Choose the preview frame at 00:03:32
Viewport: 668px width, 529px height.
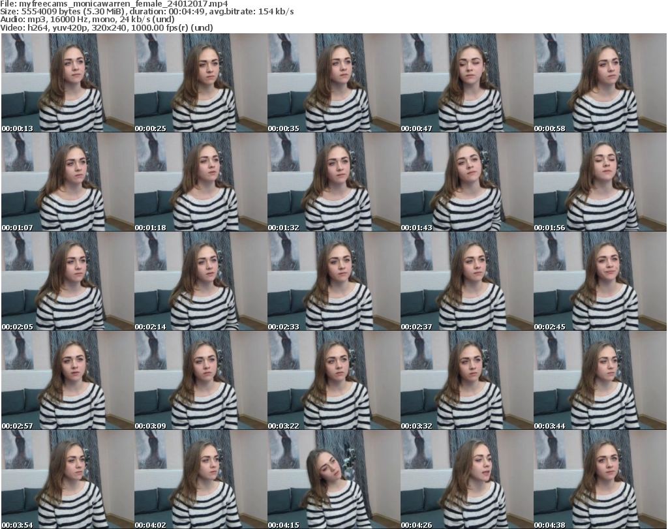pyautogui.click(x=466, y=380)
